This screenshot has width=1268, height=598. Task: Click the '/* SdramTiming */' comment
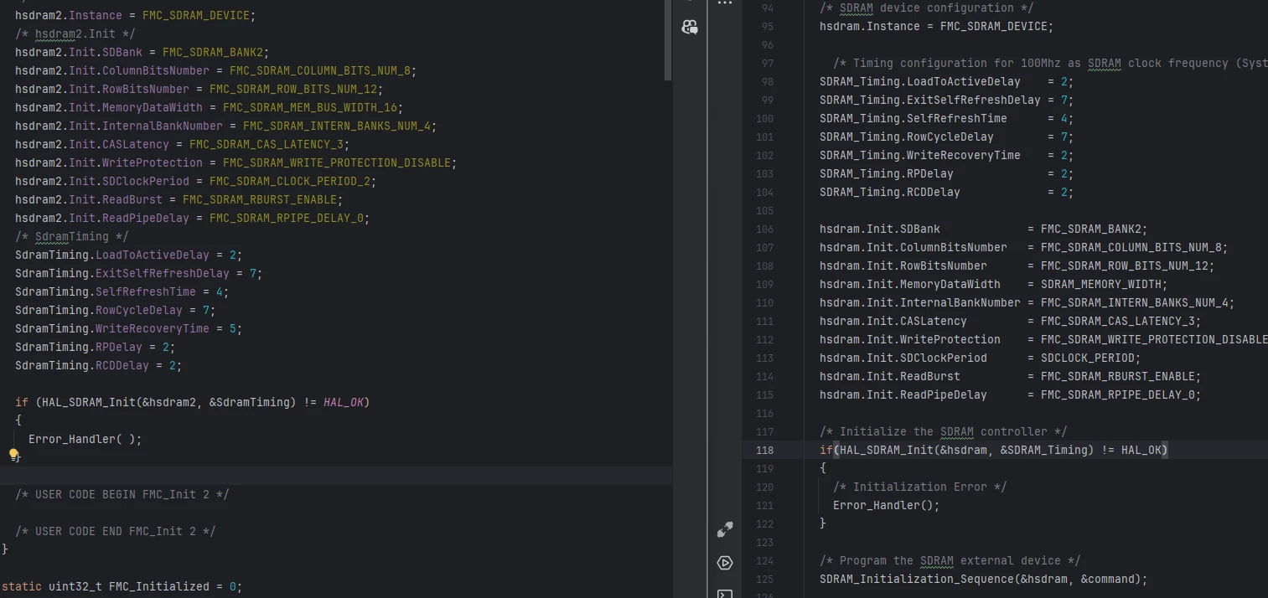click(72, 236)
